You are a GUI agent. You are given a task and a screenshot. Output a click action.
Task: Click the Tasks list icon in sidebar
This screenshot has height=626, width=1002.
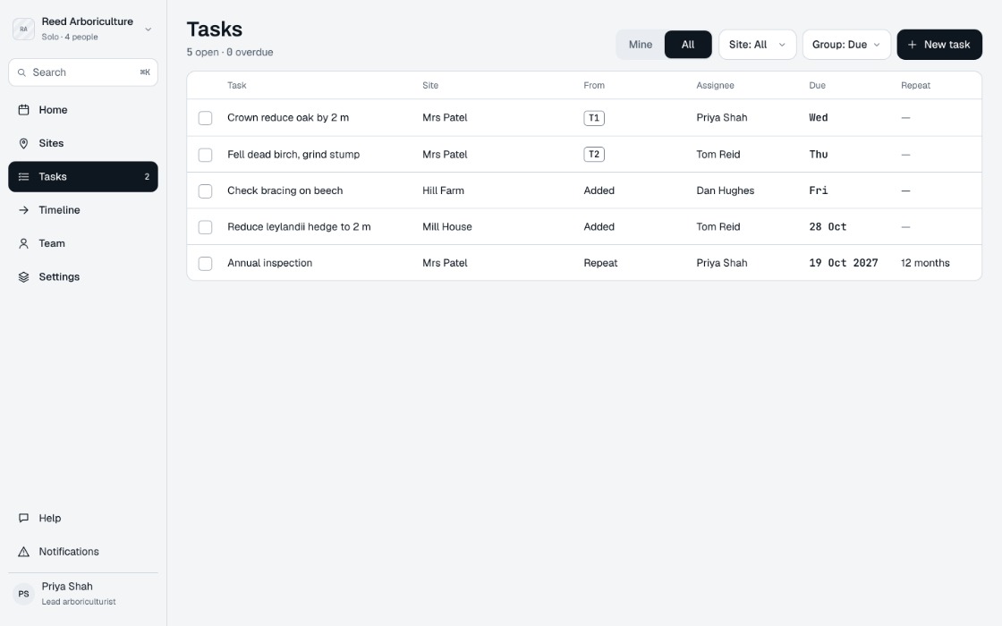(x=23, y=176)
